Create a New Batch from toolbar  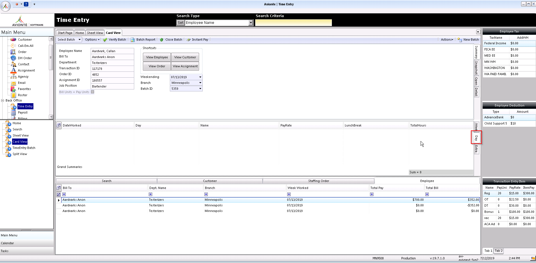pyautogui.click(x=468, y=40)
